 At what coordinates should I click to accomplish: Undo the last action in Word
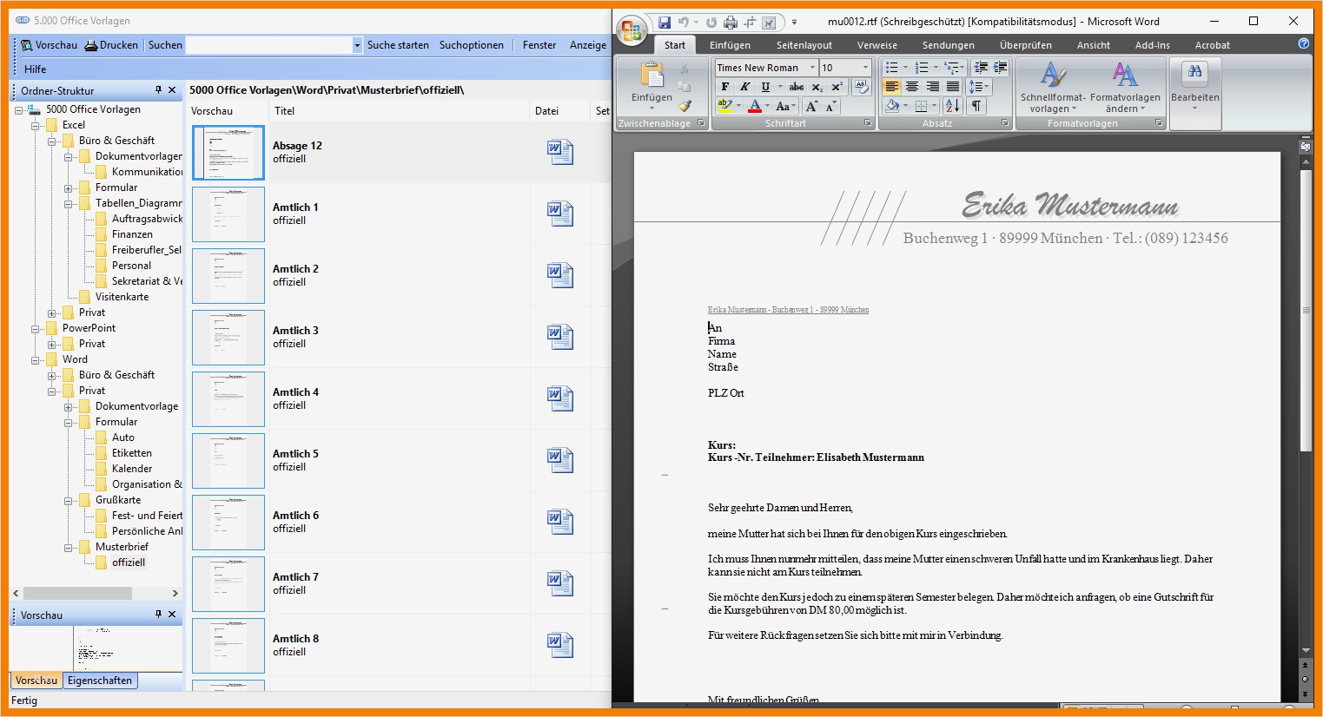click(684, 23)
